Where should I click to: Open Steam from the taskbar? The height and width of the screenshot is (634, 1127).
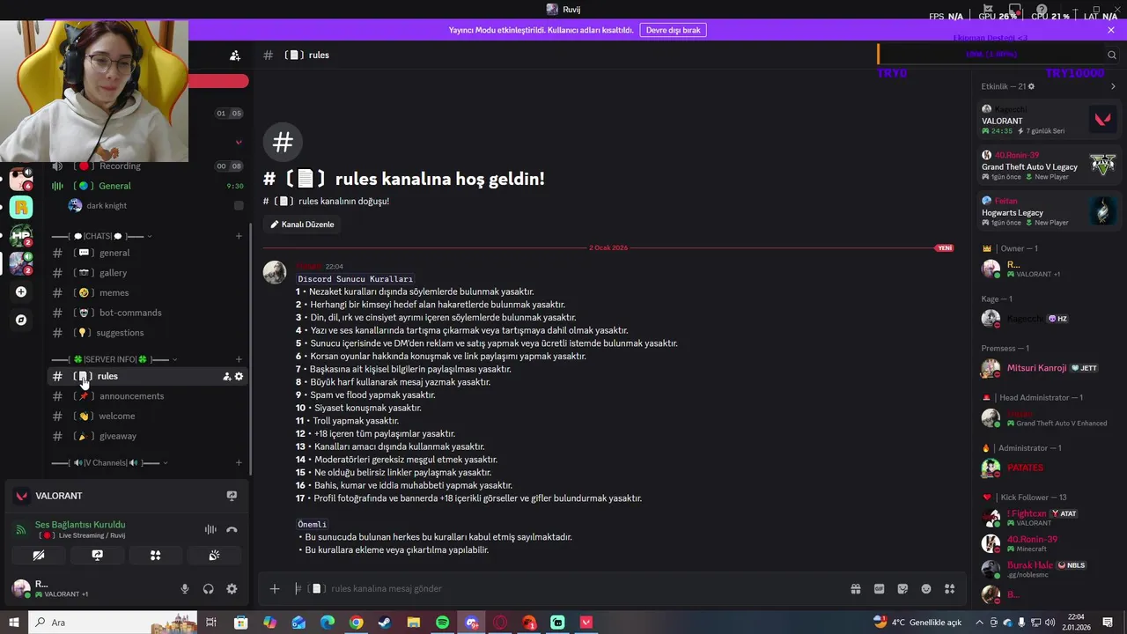[385, 623]
